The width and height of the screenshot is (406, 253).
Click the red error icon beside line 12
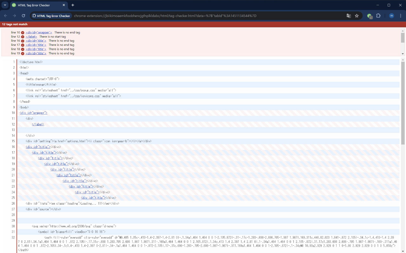[x=22, y=36]
